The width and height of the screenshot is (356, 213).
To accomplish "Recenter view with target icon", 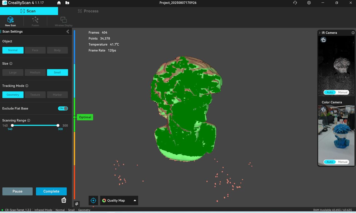I will tap(93, 200).
